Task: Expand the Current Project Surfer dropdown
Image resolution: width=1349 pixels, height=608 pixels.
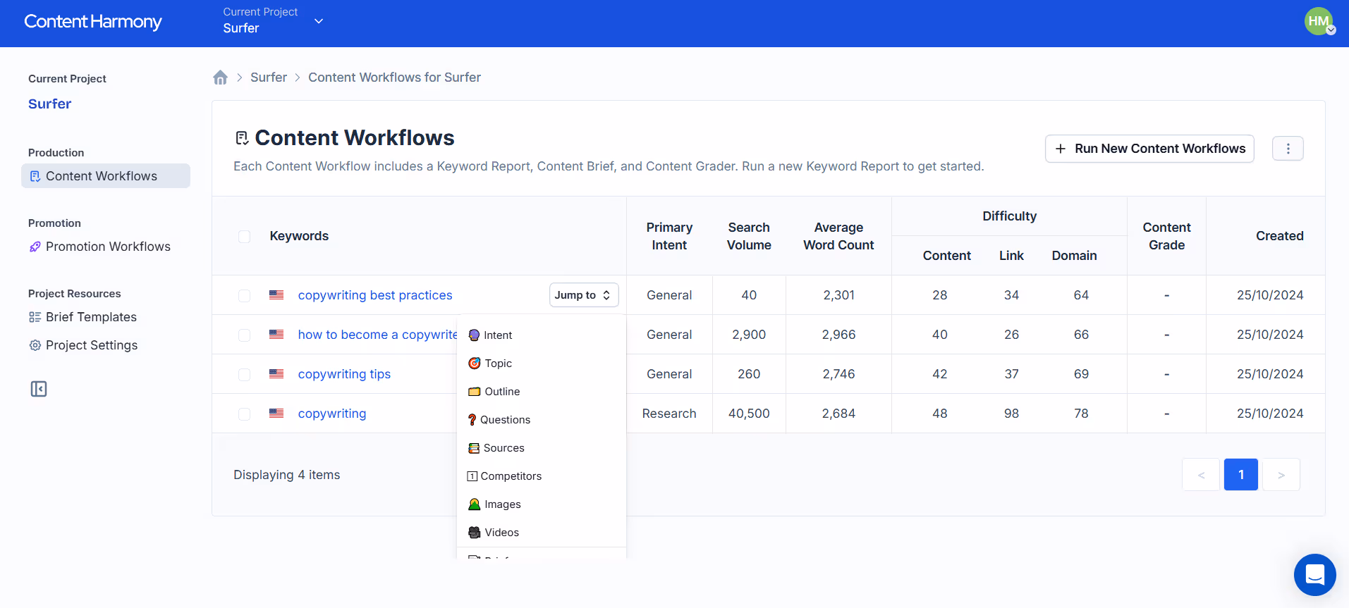Action: [x=273, y=21]
